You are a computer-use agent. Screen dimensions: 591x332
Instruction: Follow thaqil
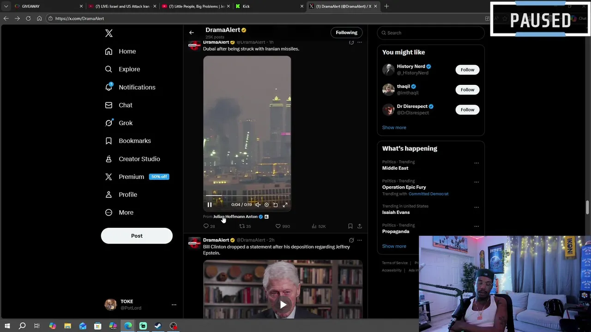pyautogui.click(x=467, y=89)
